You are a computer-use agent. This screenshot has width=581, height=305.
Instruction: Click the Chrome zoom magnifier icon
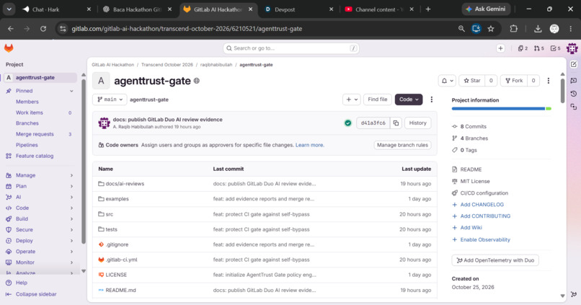pos(461,29)
